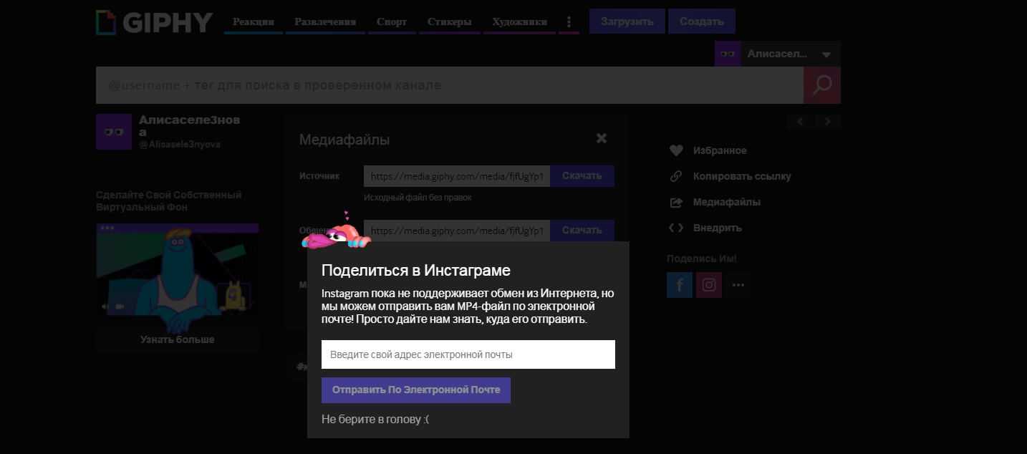Click the embed icon for Внедрить
Viewport: 1027px width, 454px height.
(x=675, y=228)
